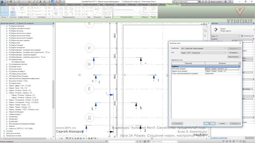Click the broken section line style value cell

tap(222, 73)
